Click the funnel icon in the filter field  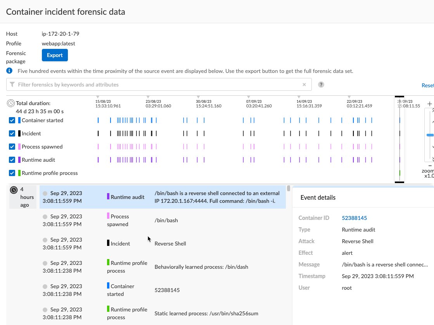pos(12,84)
